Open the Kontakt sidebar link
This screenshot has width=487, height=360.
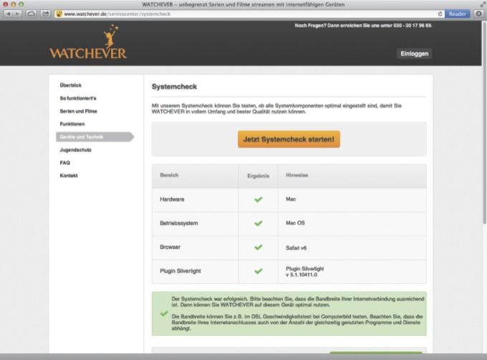coord(69,176)
